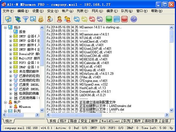
Task: Collapse the 统计 tree root node
Action: 5,28
